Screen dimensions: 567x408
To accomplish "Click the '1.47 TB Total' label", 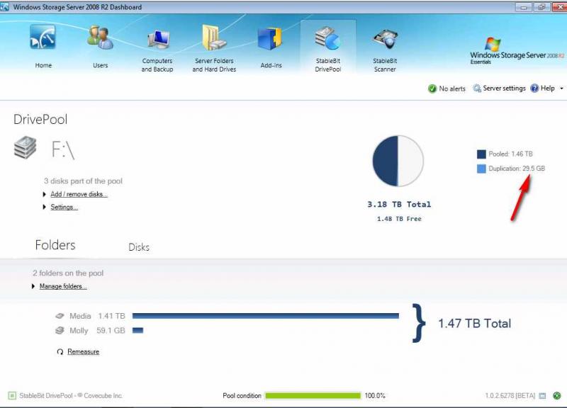I will (x=474, y=323).
